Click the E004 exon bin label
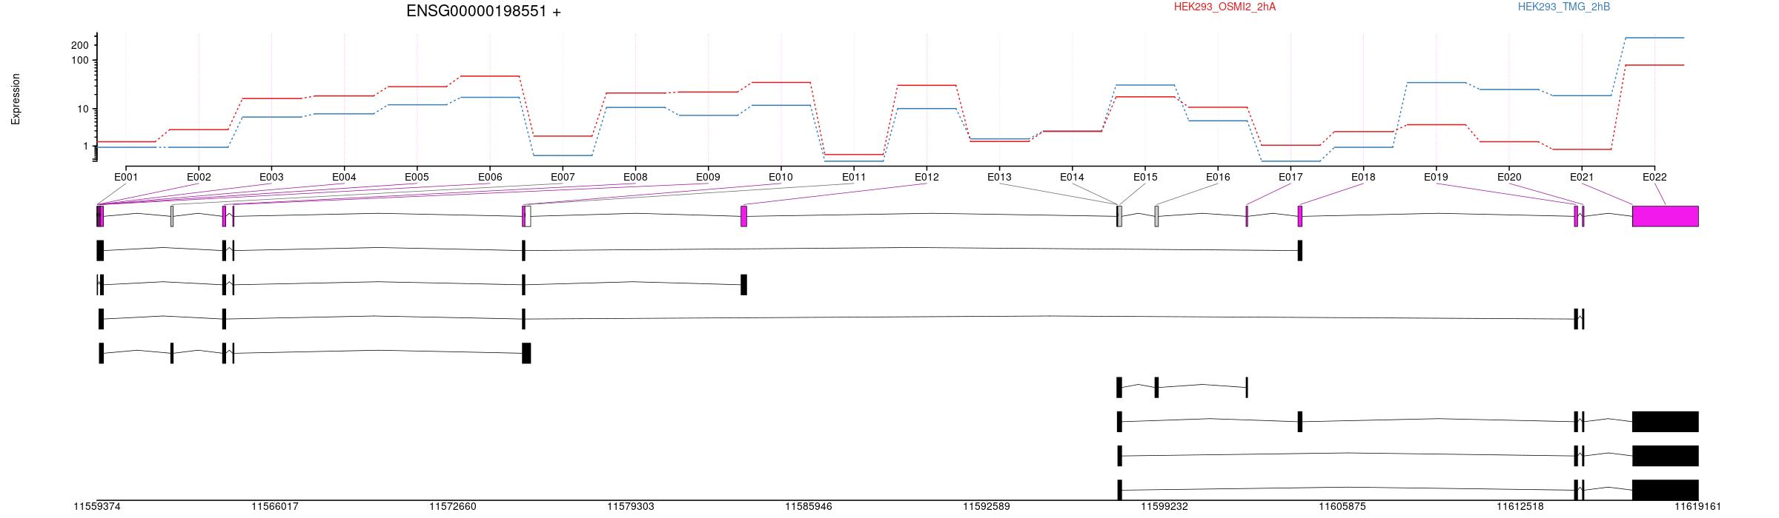 coord(344,177)
